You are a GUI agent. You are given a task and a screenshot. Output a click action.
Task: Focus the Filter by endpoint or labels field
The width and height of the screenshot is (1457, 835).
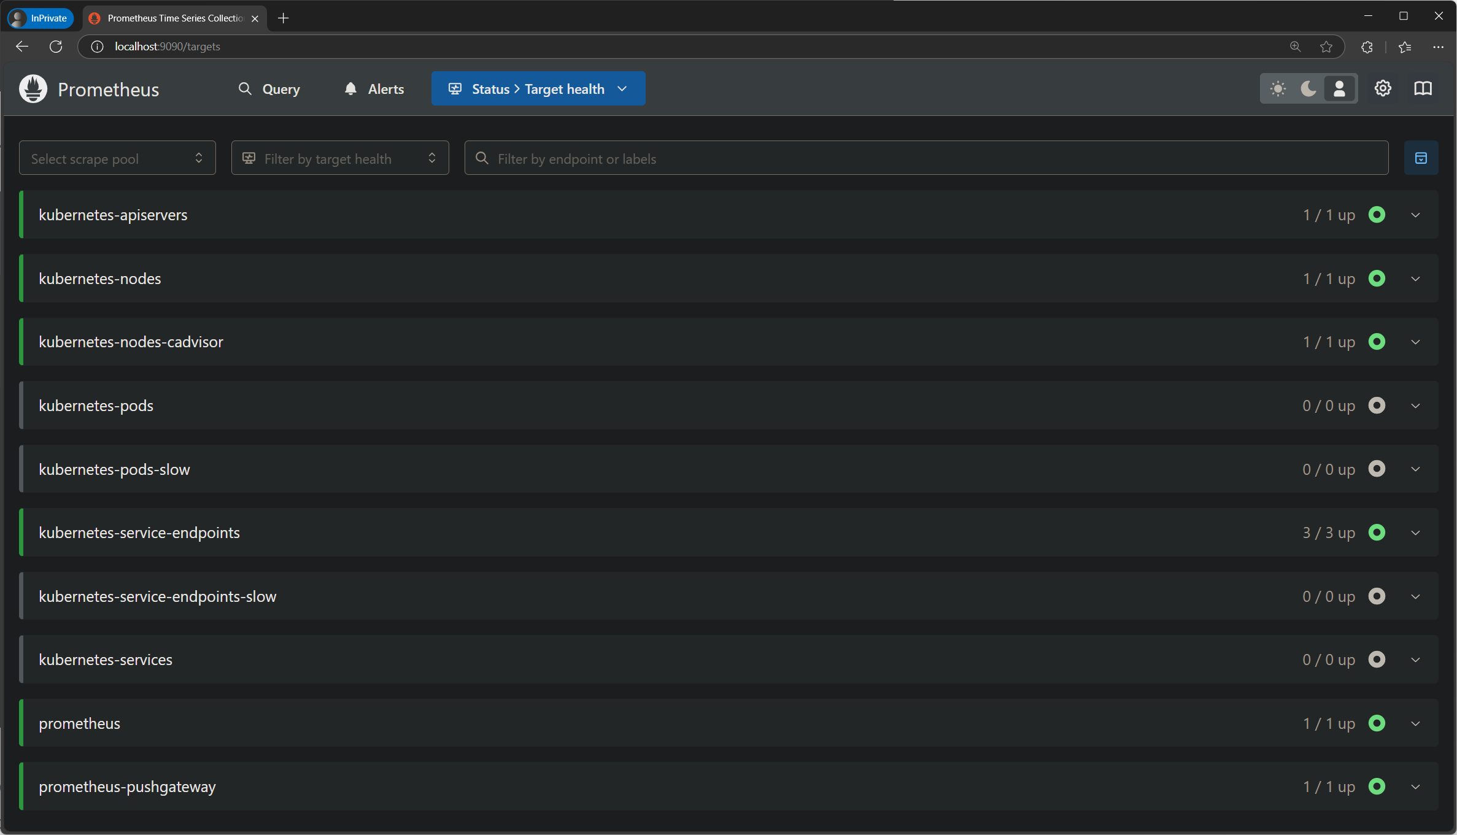click(x=926, y=158)
